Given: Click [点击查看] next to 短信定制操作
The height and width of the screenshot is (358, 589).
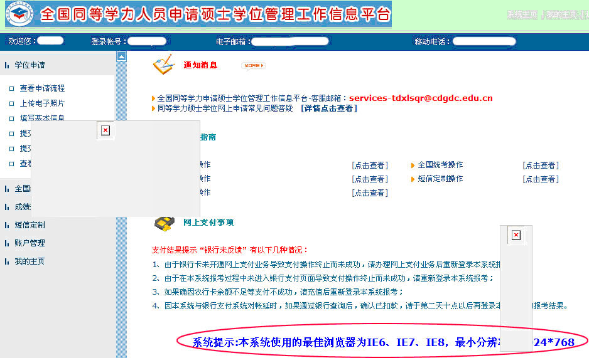Looking at the screenshot, I should click(x=541, y=179).
